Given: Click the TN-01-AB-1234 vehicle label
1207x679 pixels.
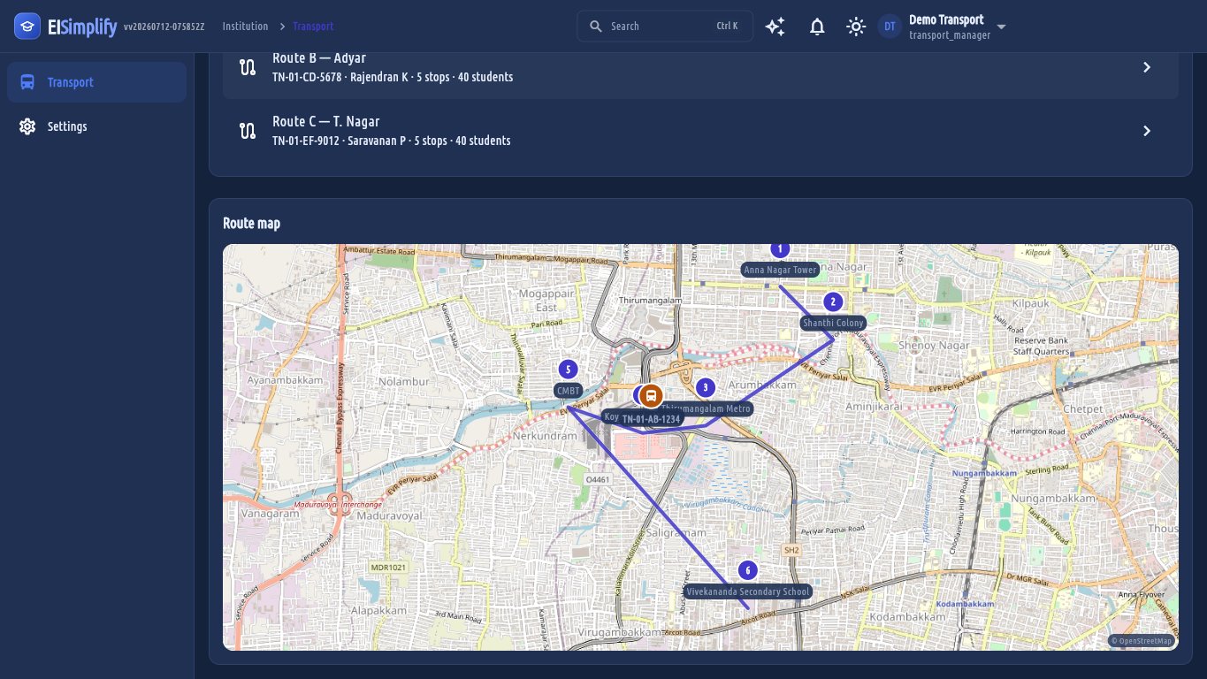Looking at the screenshot, I should [x=650, y=420].
